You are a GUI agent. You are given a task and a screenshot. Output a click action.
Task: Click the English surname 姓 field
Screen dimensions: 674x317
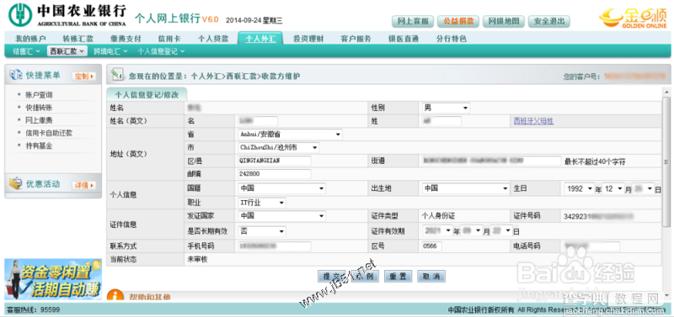[441, 121]
